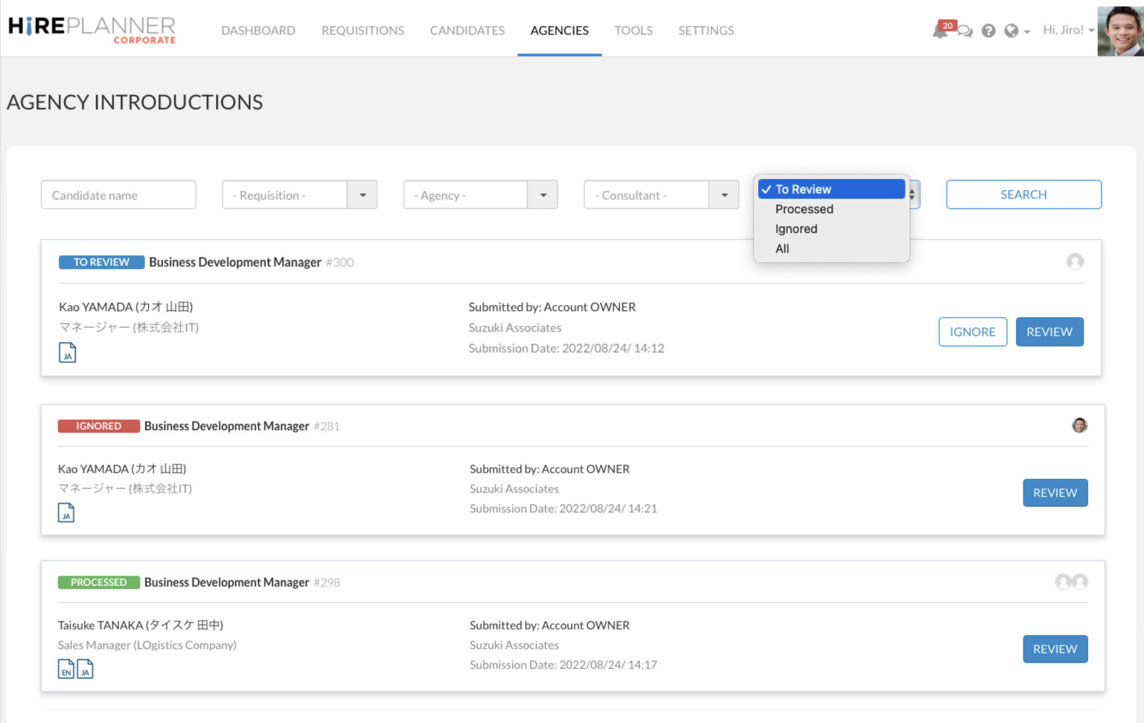Expand the Consultant filter dropdown

click(724, 195)
